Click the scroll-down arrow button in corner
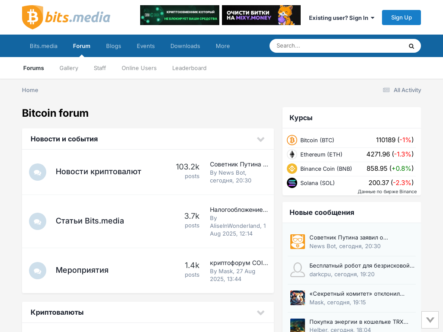This screenshot has width=443, height=332. point(430,320)
